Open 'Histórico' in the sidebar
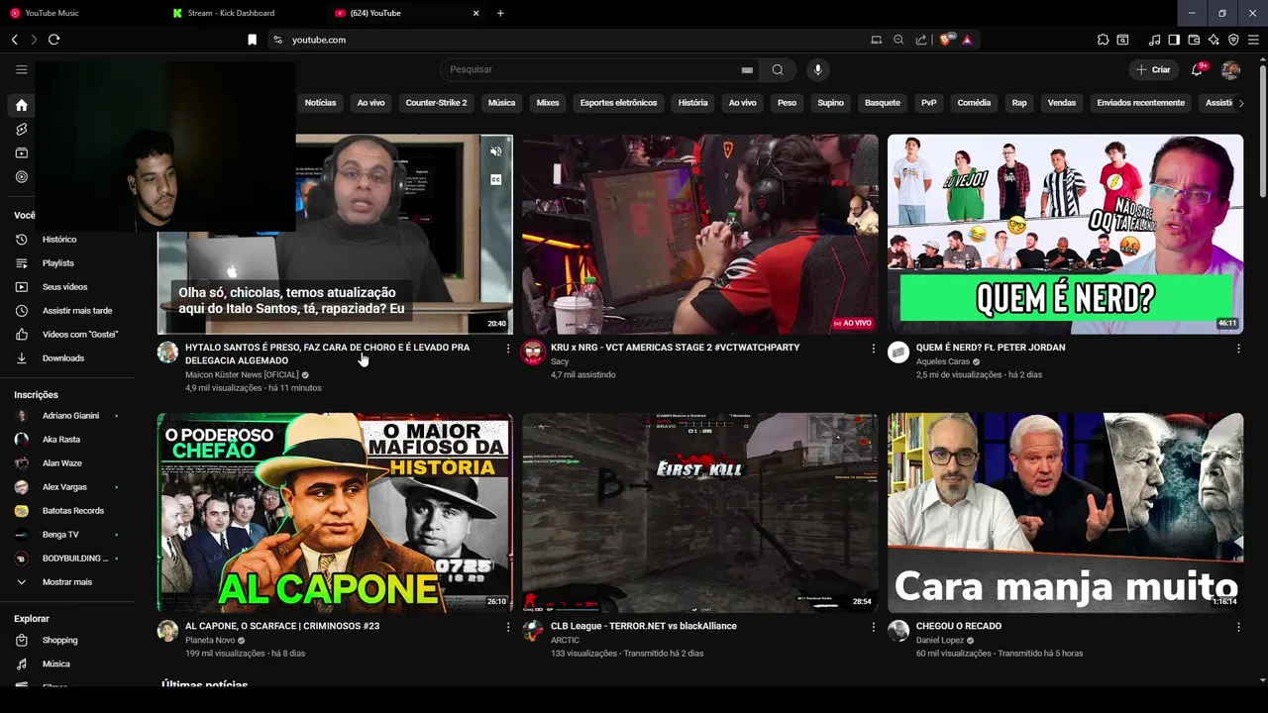 pos(59,240)
